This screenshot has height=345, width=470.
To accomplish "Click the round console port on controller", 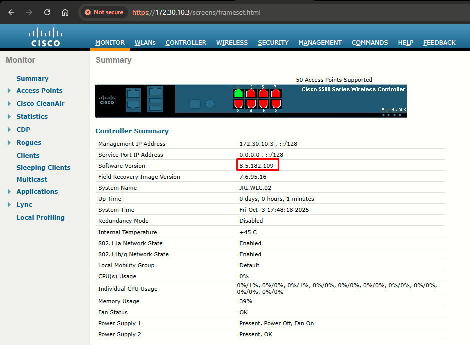I will coord(210,104).
